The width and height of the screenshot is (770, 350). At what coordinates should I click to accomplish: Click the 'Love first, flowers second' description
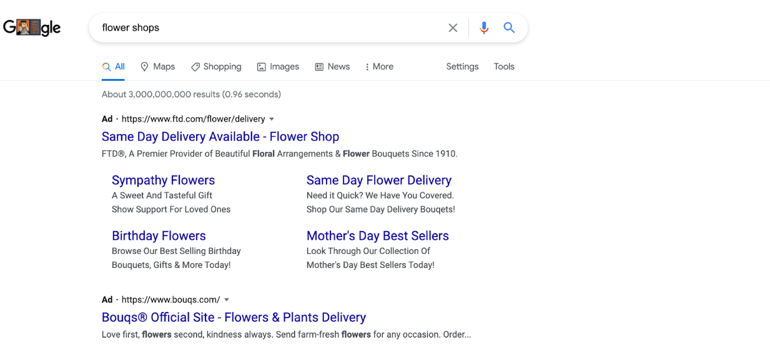point(287,334)
